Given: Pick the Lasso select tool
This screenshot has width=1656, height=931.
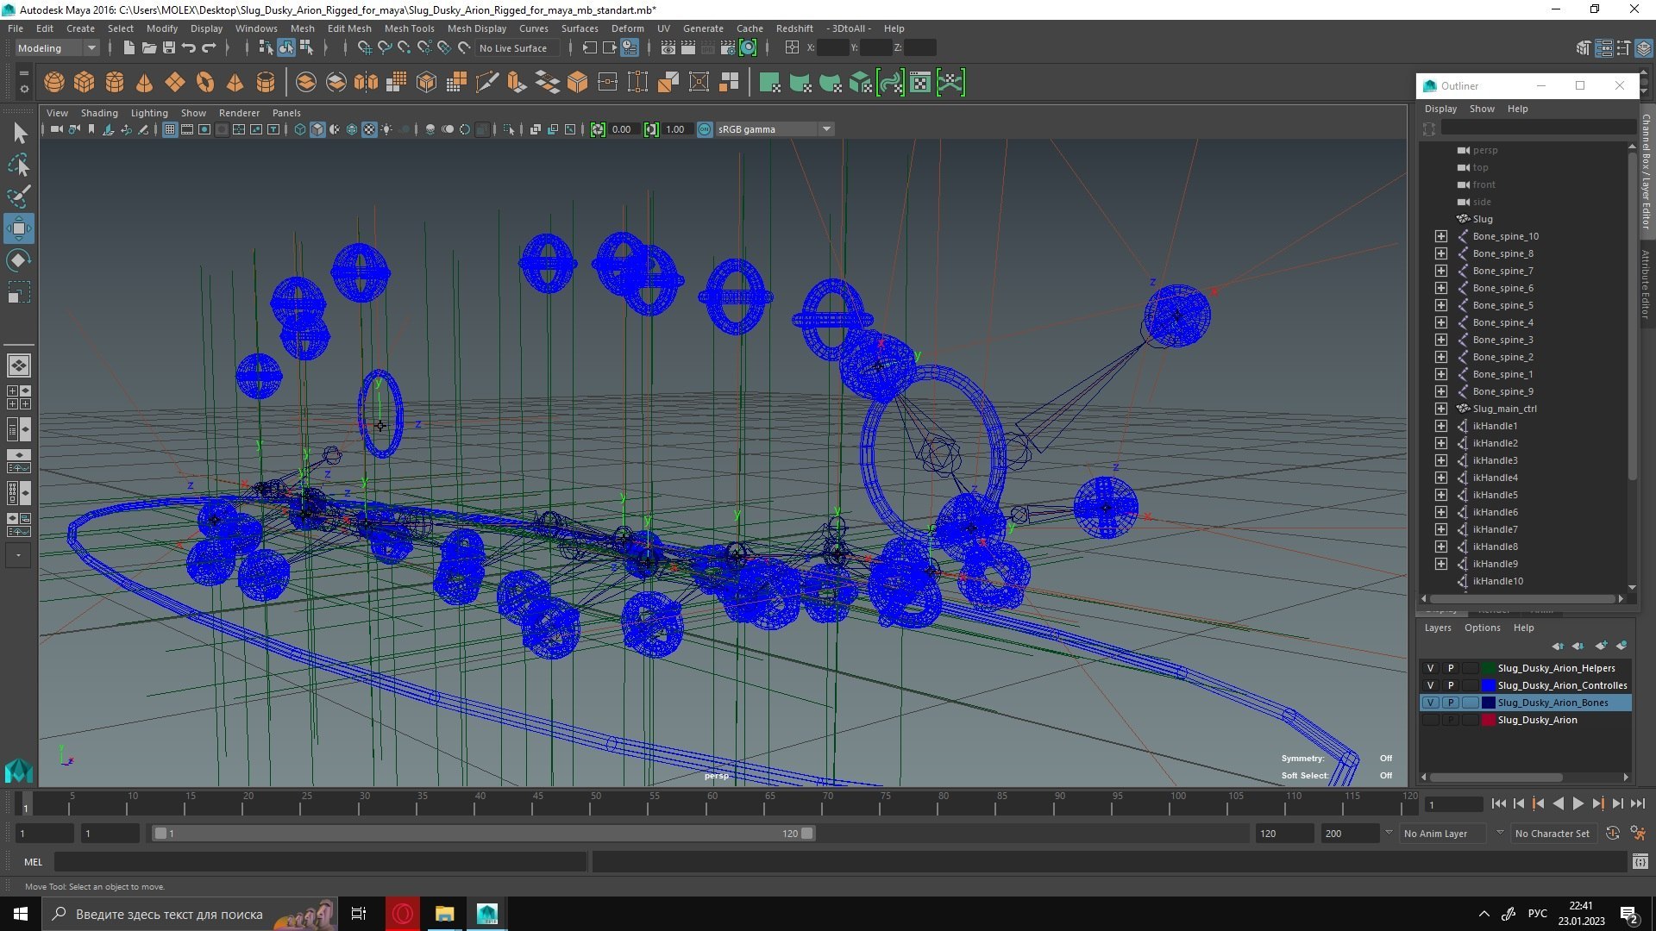Looking at the screenshot, I should pyautogui.click(x=19, y=165).
